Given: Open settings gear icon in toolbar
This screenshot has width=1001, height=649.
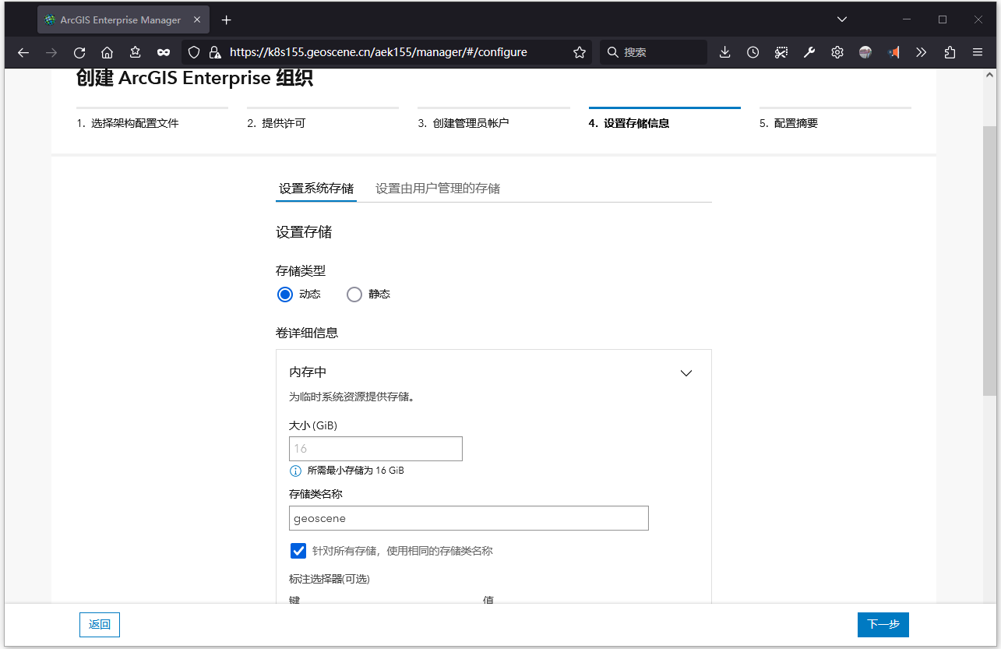Looking at the screenshot, I should (837, 52).
